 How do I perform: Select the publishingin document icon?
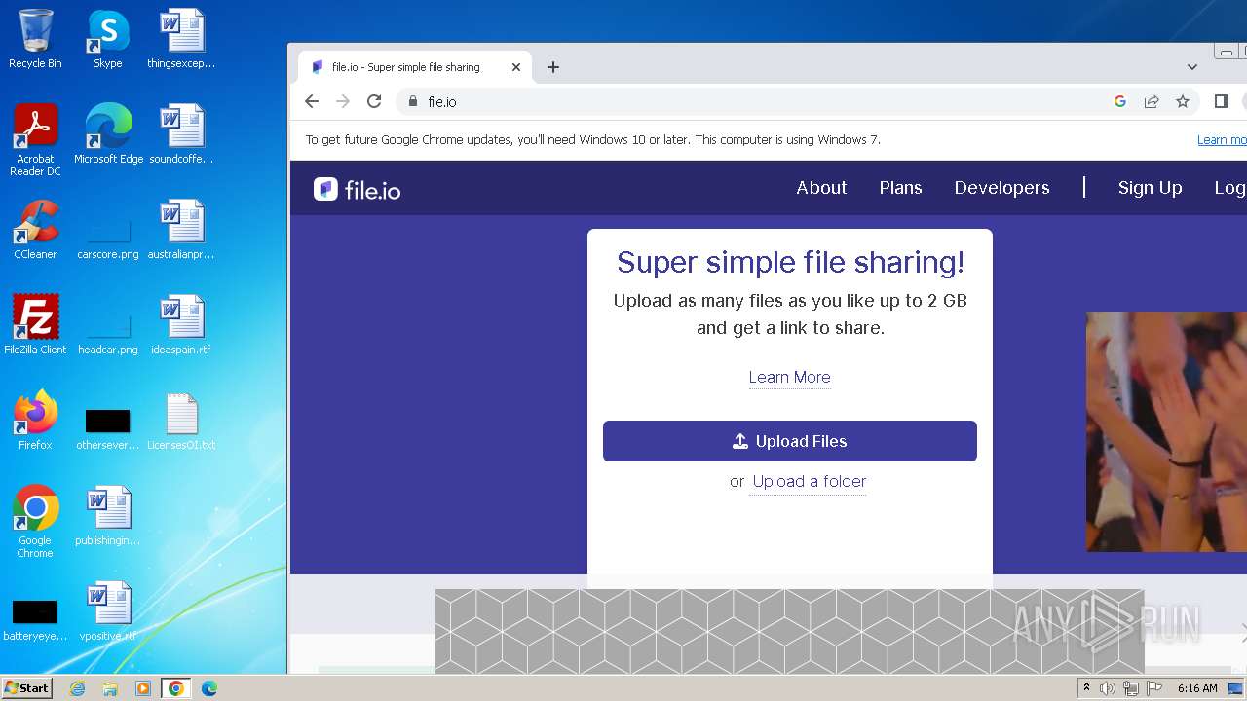coord(108,516)
